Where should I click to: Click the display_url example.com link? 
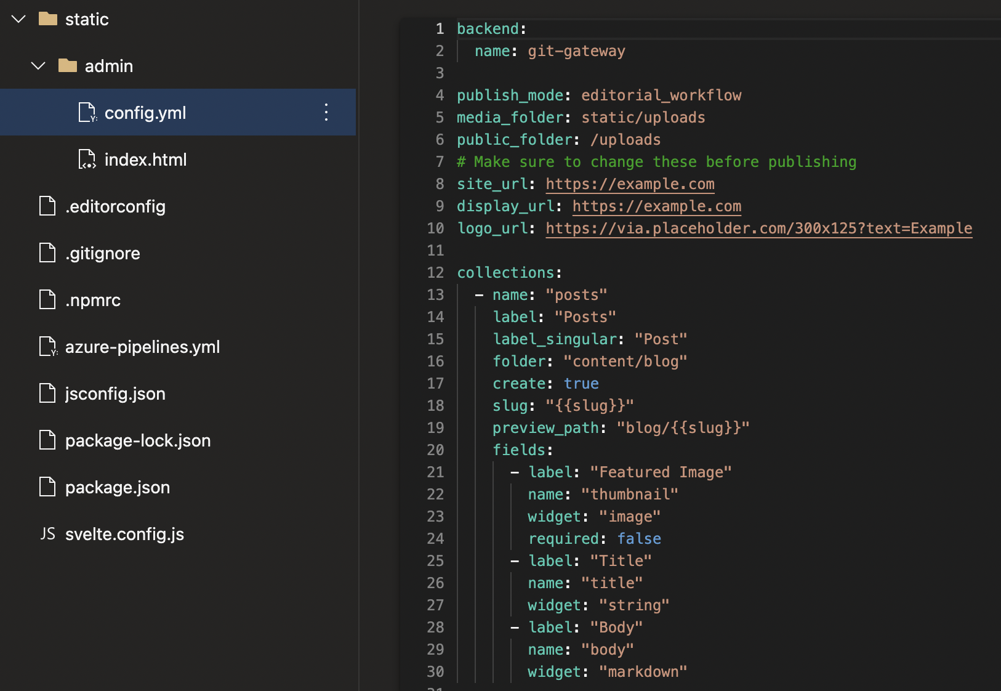coord(656,206)
